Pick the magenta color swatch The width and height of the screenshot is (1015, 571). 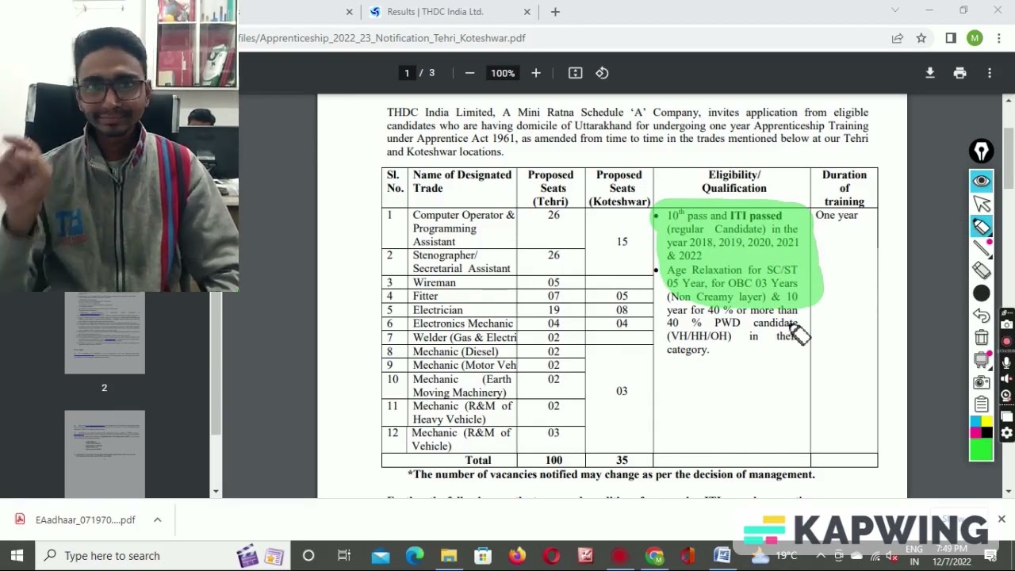[x=975, y=432]
